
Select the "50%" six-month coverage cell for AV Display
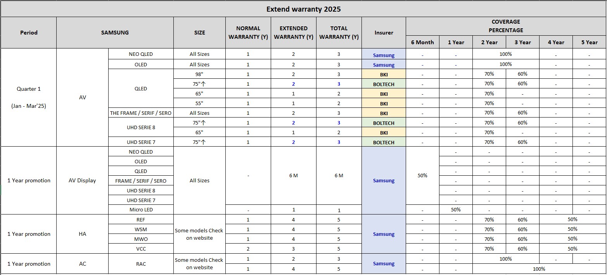[x=422, y=176]
